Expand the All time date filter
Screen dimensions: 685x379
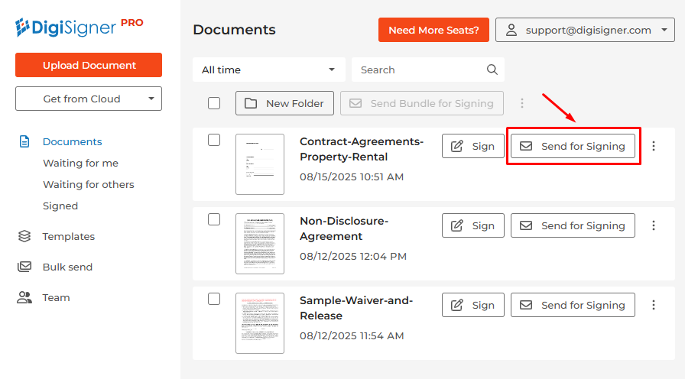268,70
